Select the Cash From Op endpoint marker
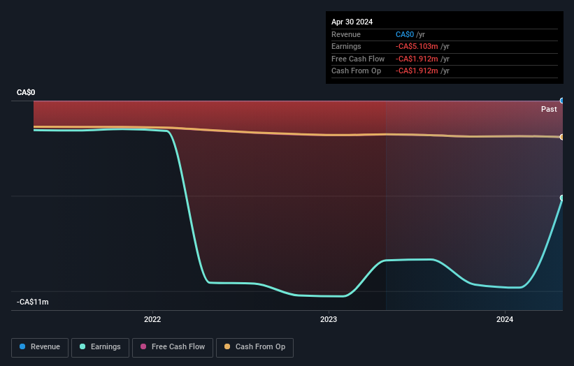 pyautogui.click(x=562, y=137)
